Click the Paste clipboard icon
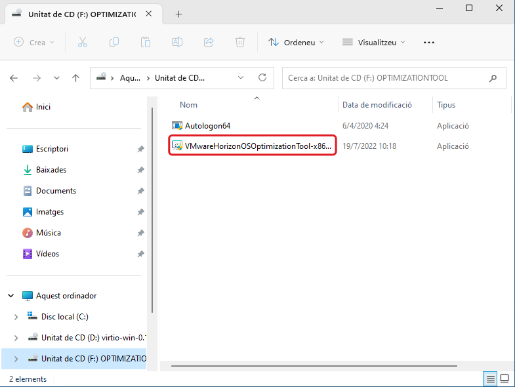The height and width of the screenshot is (387, 515). point(146,42)
